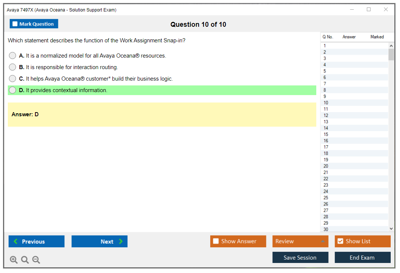Screen dimensions: 400x273
Task: Uncheck the Show List checkbox
Action: pos(340,241)
